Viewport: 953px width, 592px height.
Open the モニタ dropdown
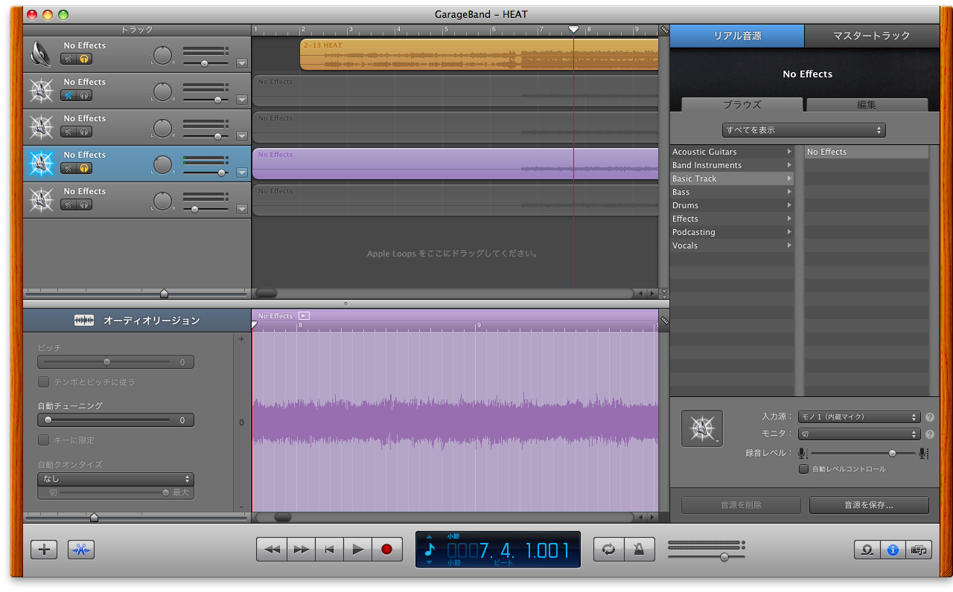859,434
